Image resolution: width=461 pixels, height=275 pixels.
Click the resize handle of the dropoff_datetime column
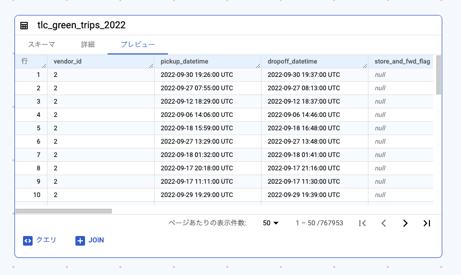365,66
